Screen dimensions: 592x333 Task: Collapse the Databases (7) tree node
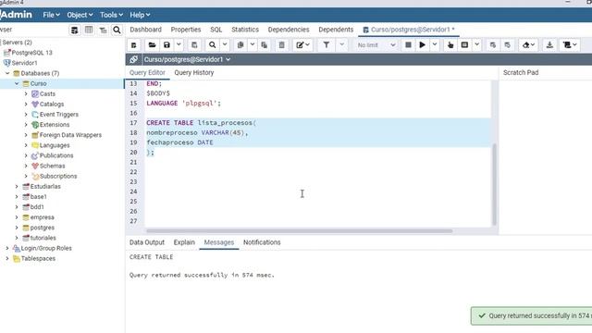point(7,73)
